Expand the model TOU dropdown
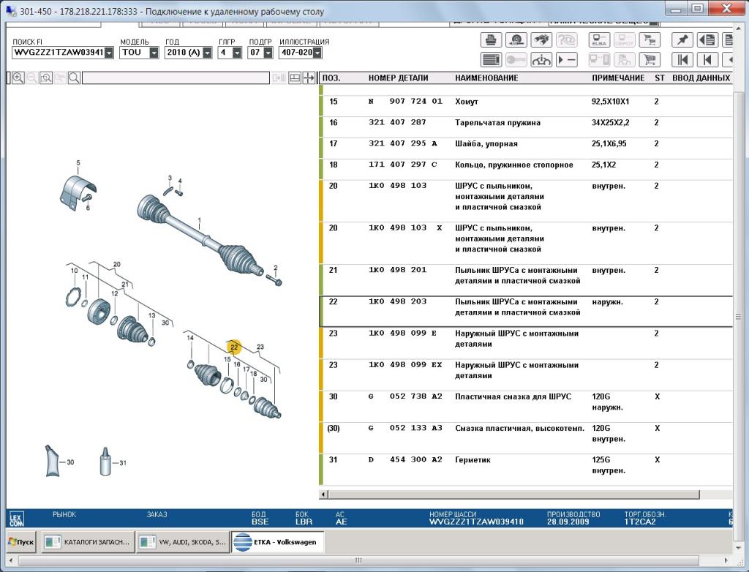 coord(154,53)
